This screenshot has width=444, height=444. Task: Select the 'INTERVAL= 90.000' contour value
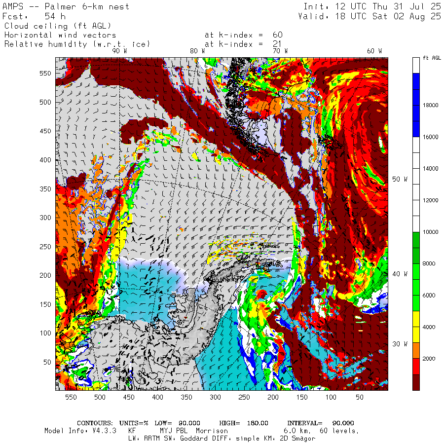(321, 423)
